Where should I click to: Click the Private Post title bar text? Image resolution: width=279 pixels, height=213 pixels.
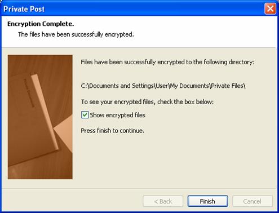click(24, 9)
